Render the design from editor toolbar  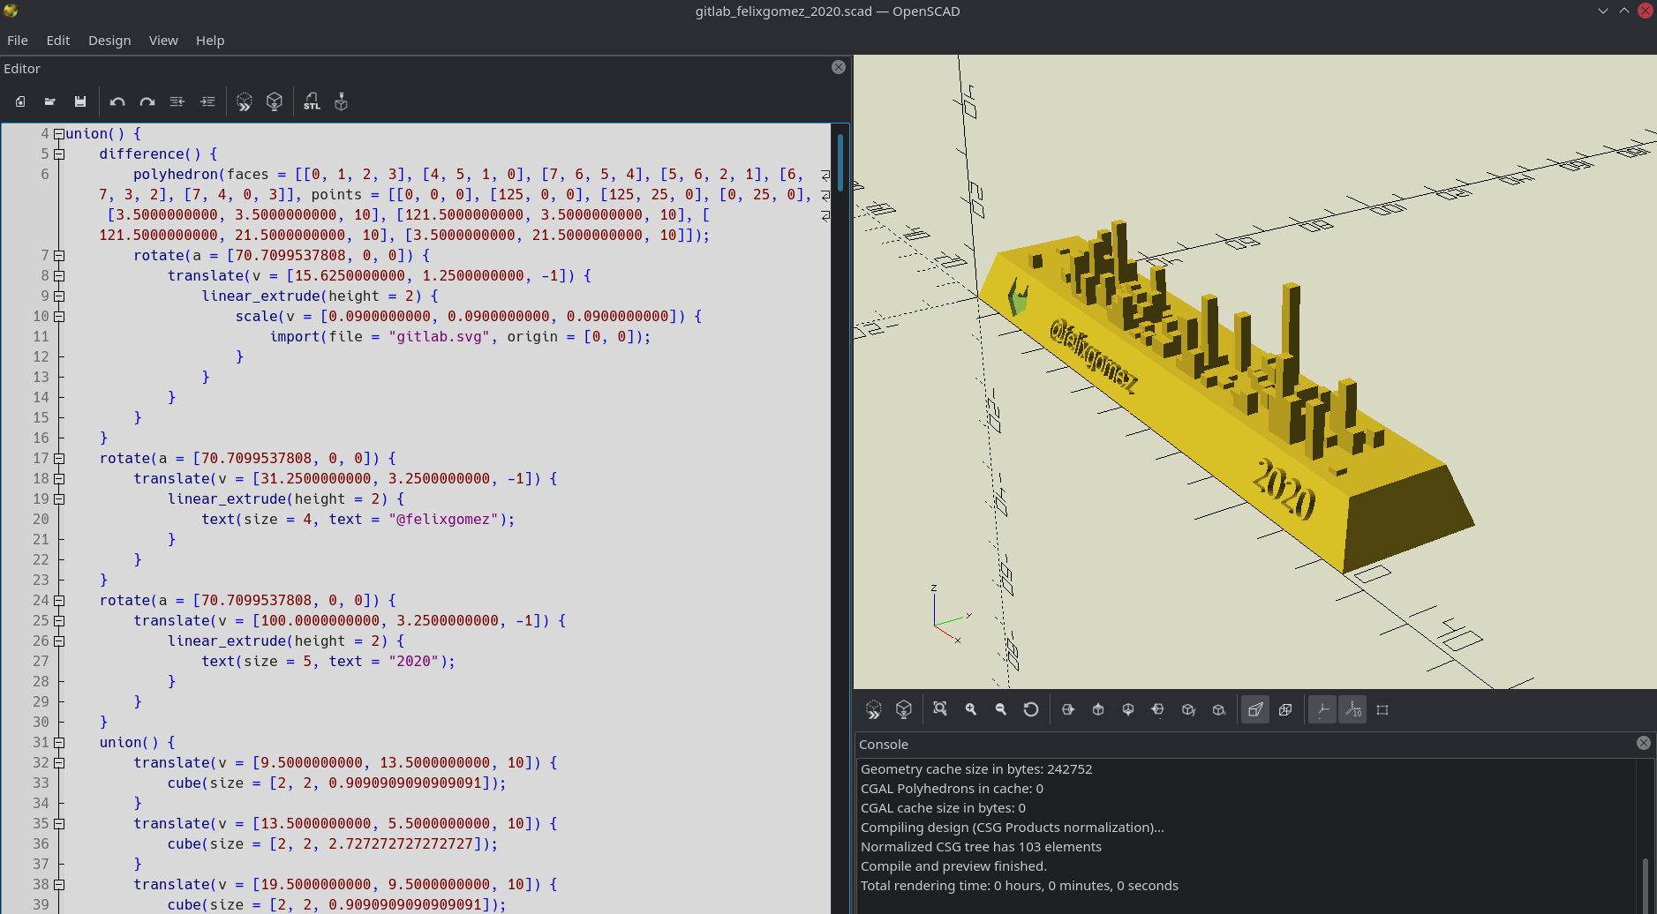point(275,101)
